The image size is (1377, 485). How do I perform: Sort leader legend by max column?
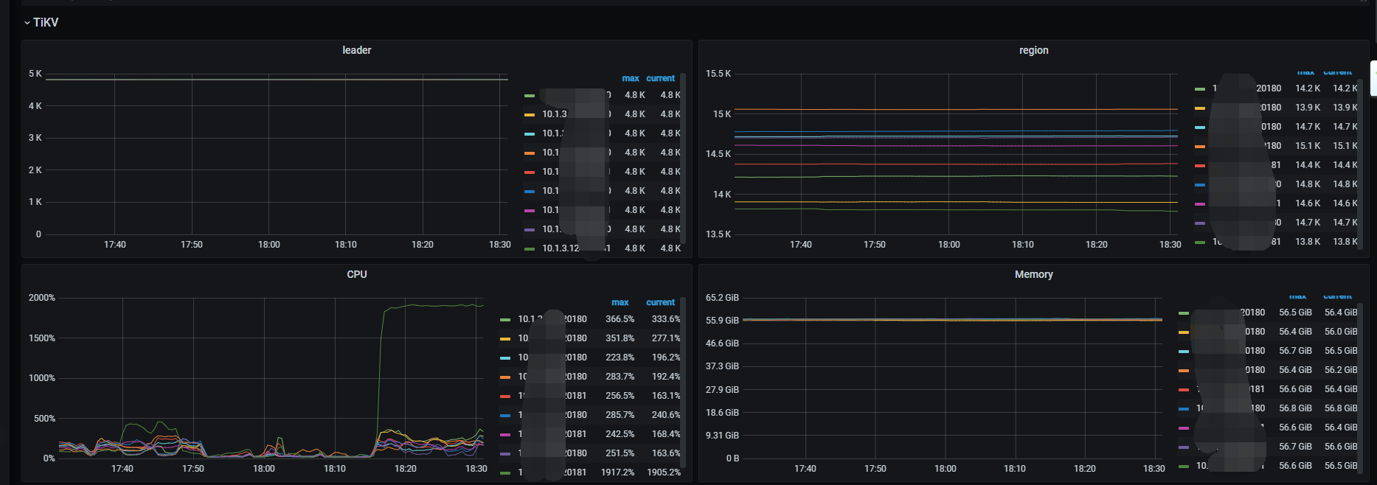(x=630, y=78)
